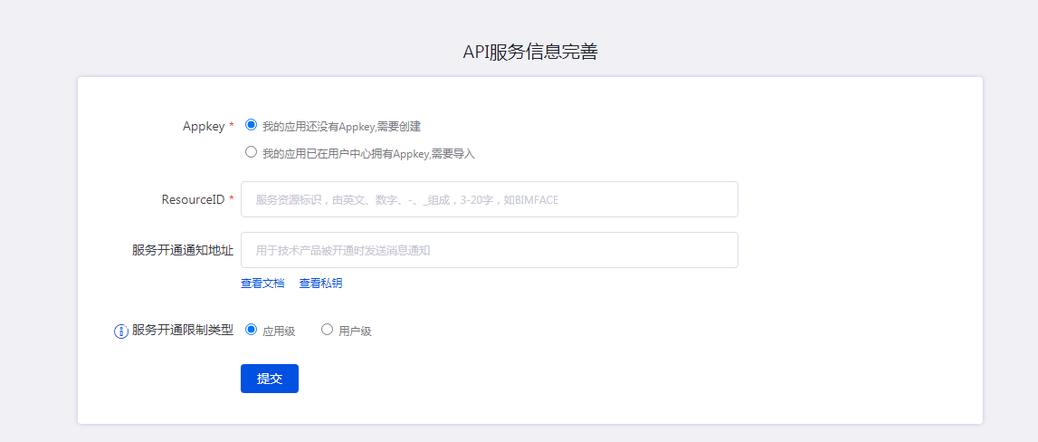Click the 服务开通通知地址 text field
Screen dimensions: 1038x442
coord(489,250)
